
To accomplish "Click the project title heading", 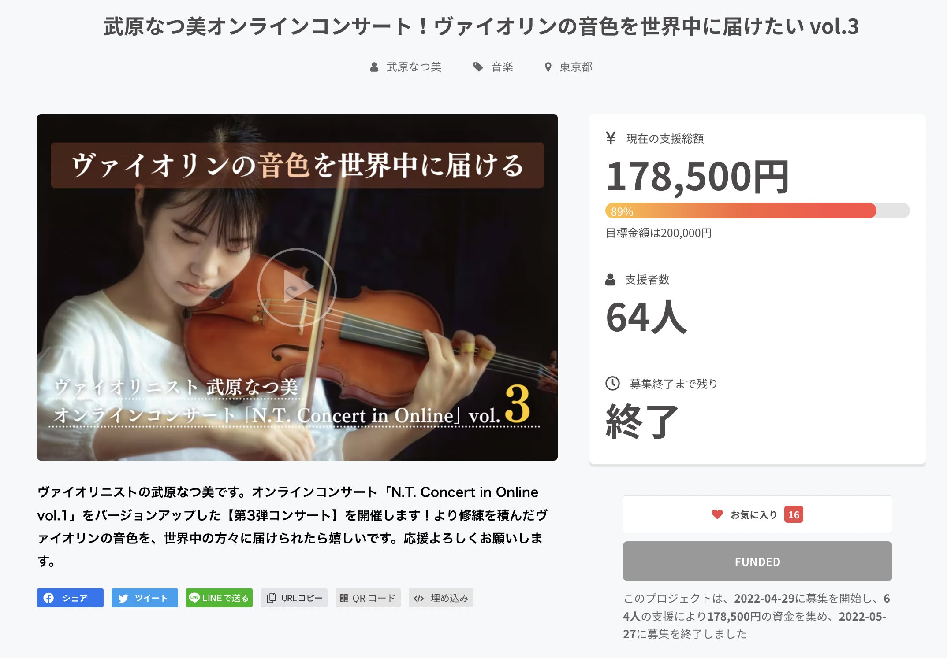I will (x=481, y=26).
